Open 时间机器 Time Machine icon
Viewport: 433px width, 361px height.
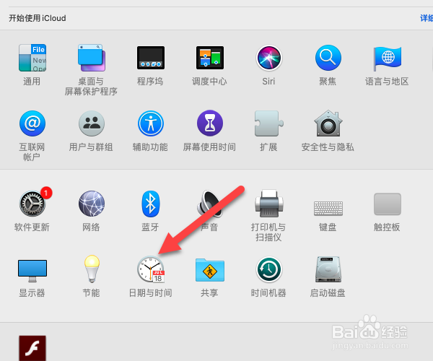click(269, 269)
